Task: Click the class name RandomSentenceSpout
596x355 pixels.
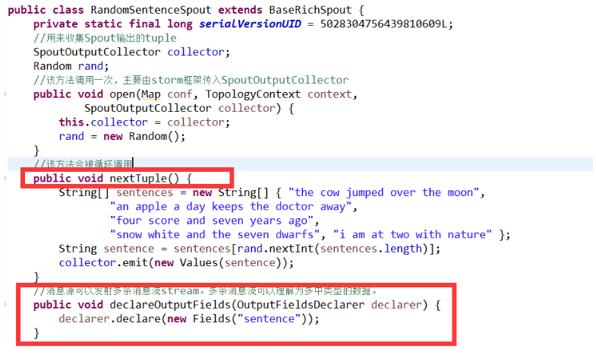Action: click(151, 10)
